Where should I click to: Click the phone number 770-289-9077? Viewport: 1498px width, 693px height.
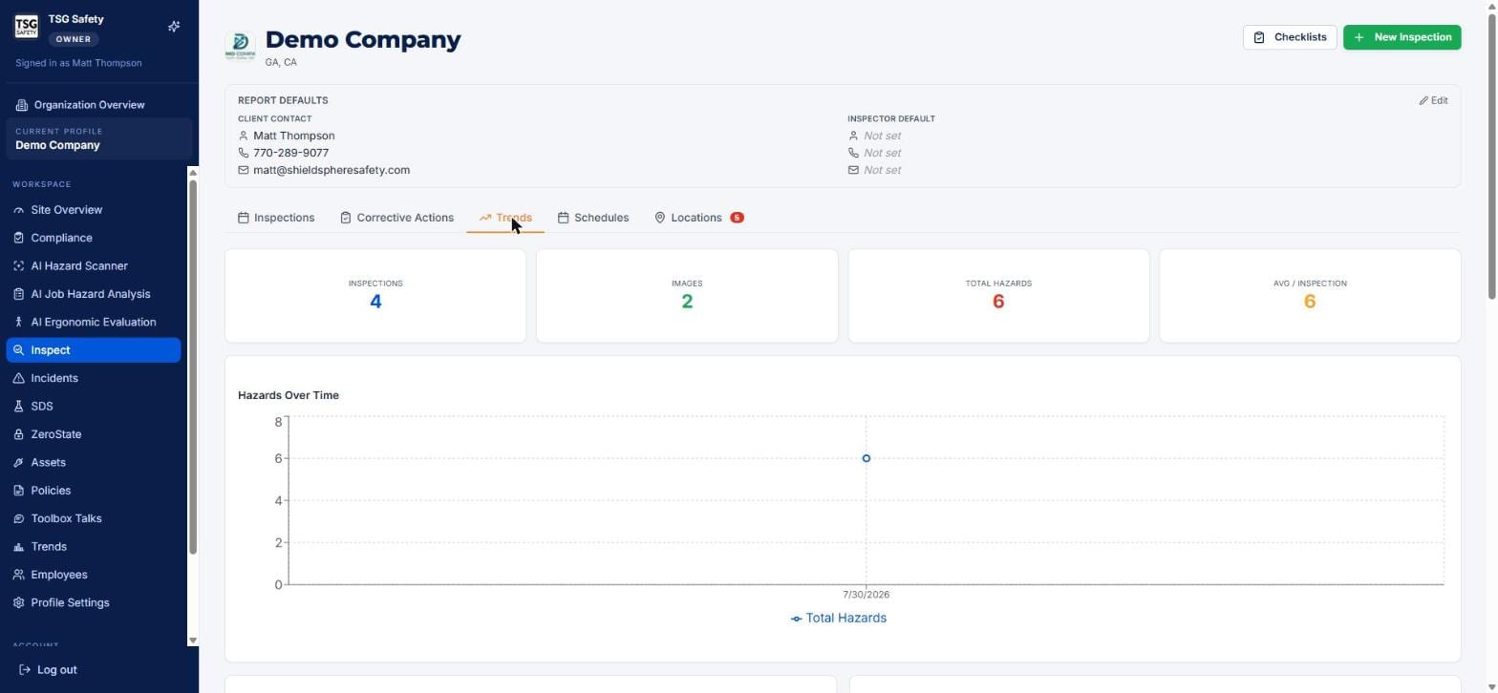point(290,153)
